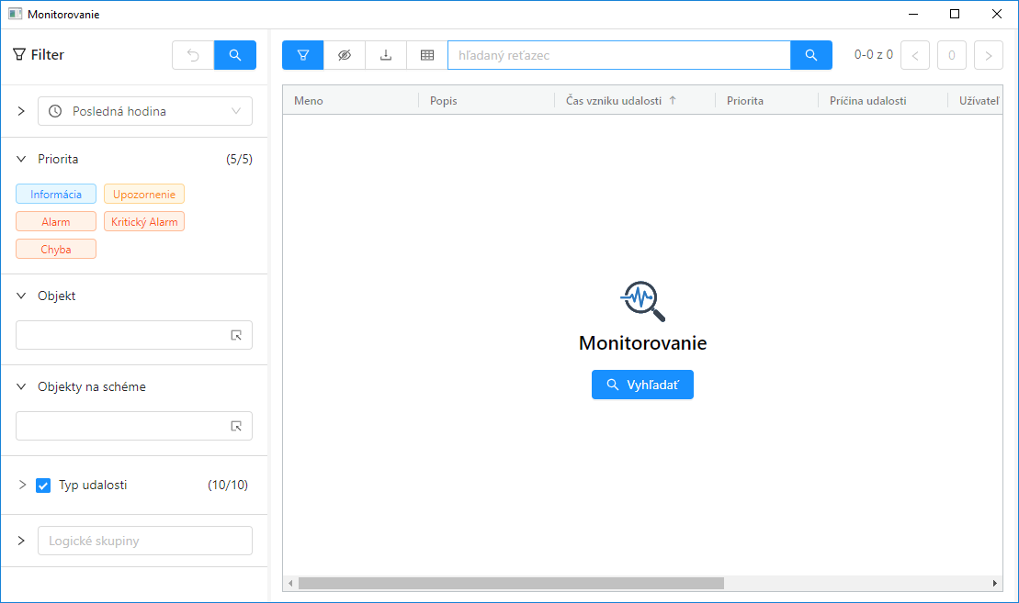
Task: Click the Priorita column header
Action: (x=745, y=101)
